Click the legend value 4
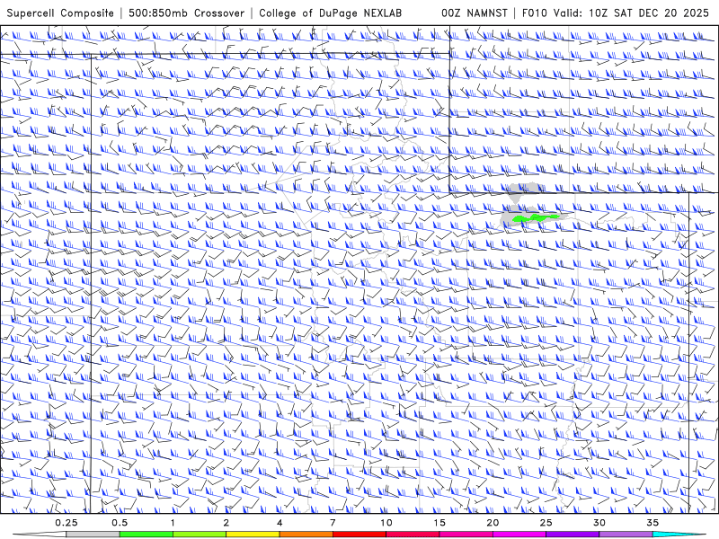 coord(280,523)
